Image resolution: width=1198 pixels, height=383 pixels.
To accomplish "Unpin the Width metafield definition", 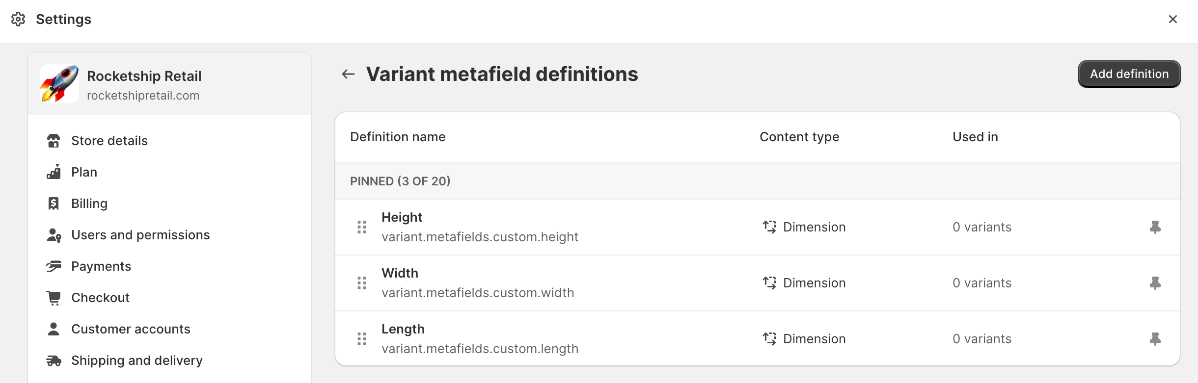I will coord(1155,283).
